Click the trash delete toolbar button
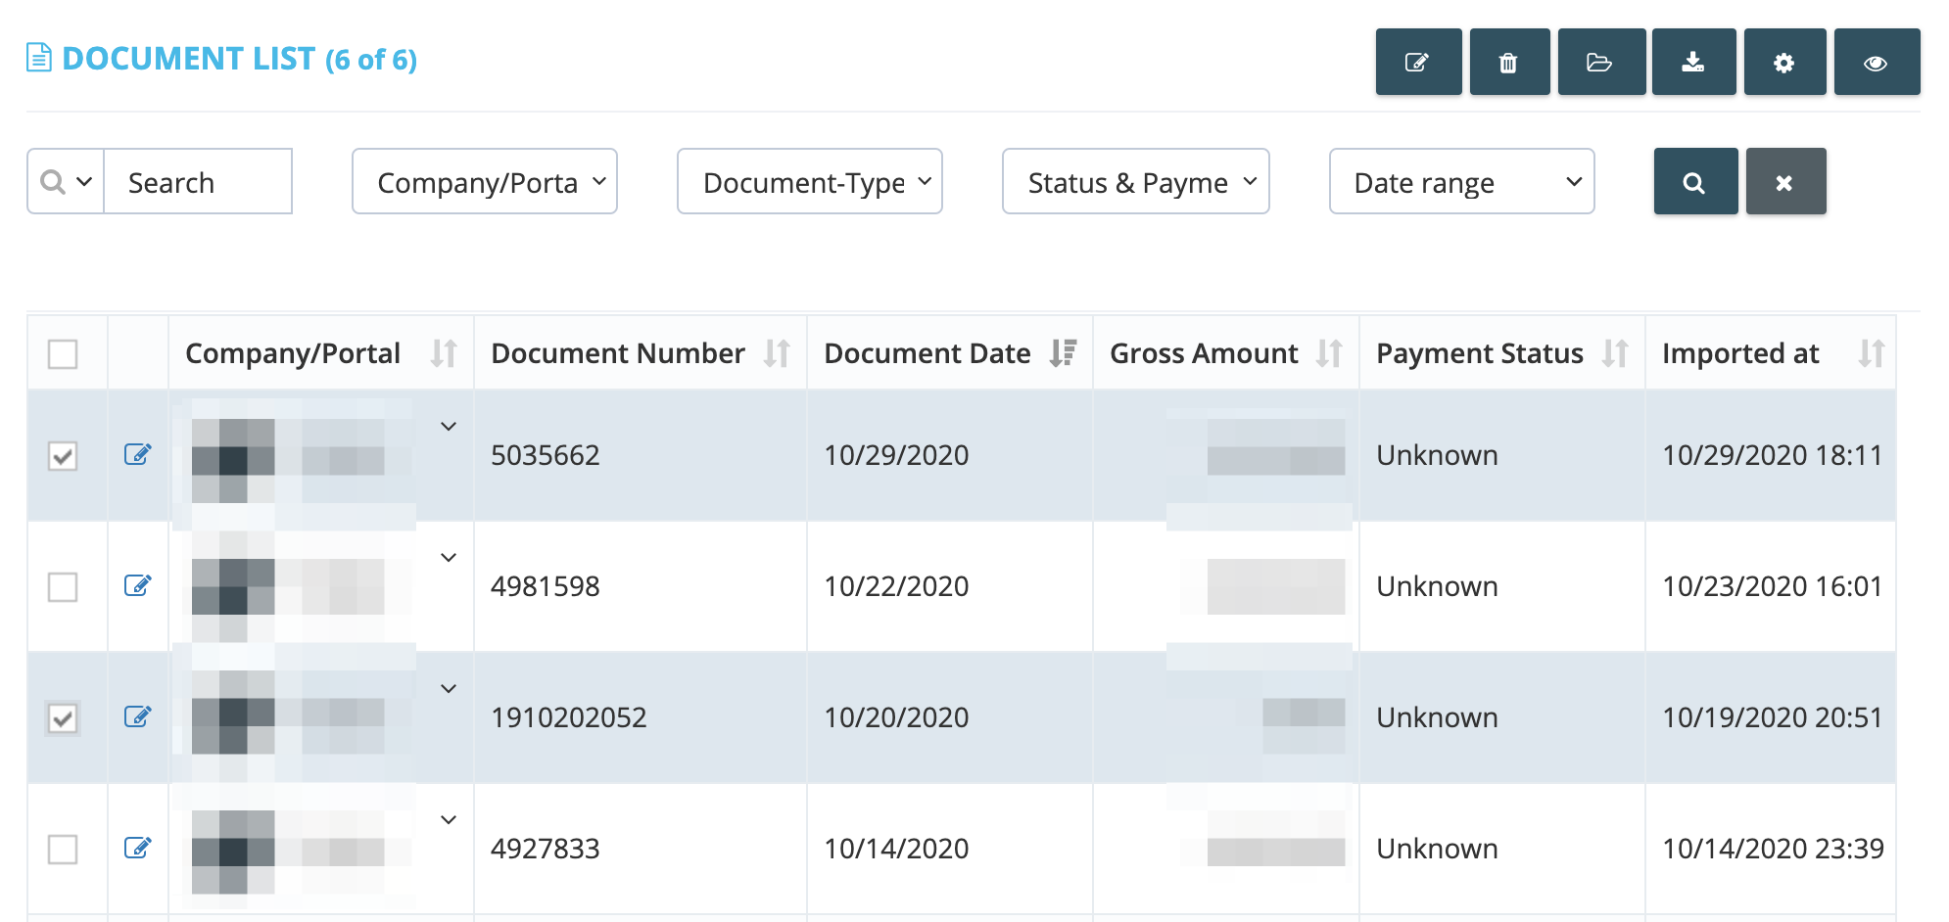This screenshot has width=1949, height=922. click(1509, 62)
